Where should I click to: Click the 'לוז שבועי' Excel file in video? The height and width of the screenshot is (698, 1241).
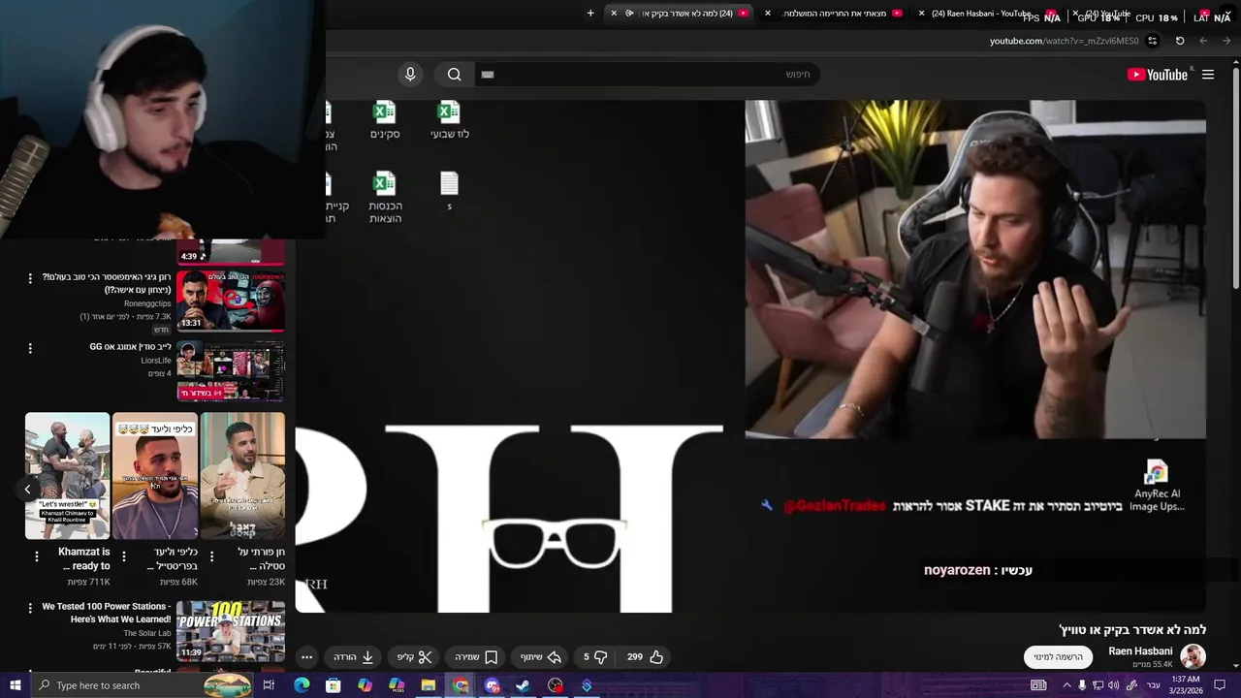tap(449, 120)
